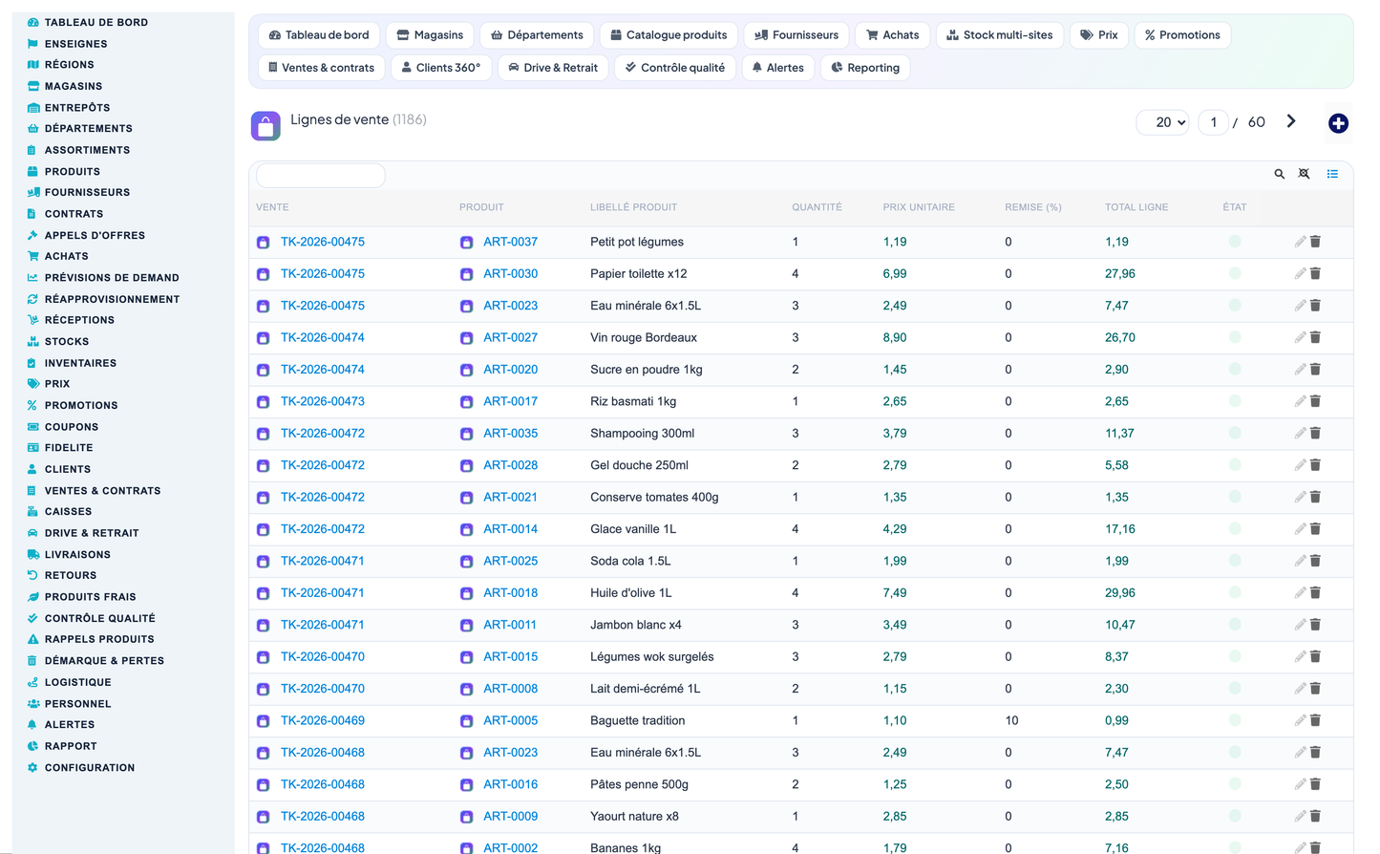Open product ART-0005 link

pyautogui.click(x=510, y=720)
